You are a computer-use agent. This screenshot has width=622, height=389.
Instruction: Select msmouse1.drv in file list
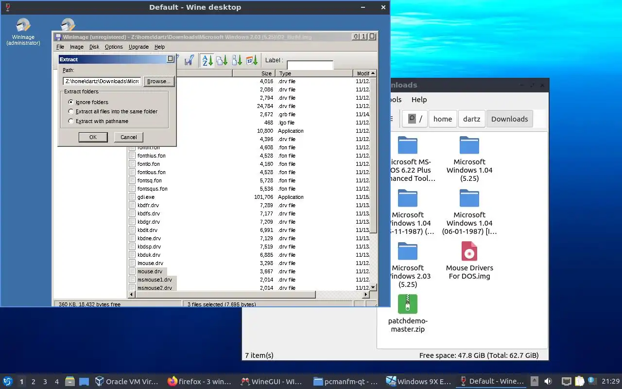pyautogui.click(x=155, y=280)
